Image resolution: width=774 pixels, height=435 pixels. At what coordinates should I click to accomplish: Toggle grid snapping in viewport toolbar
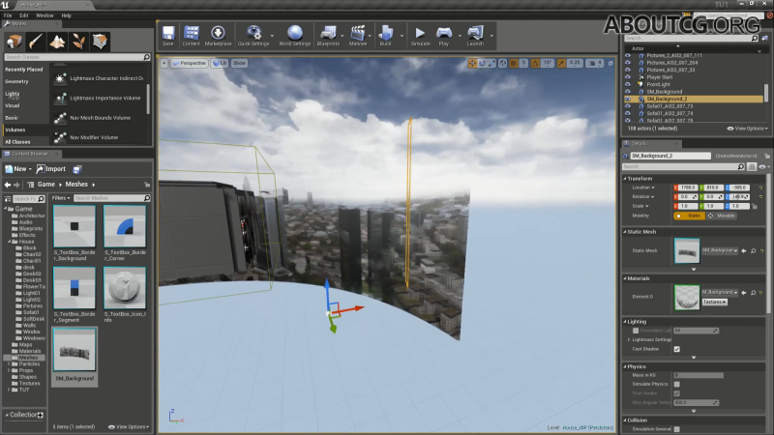514,63
